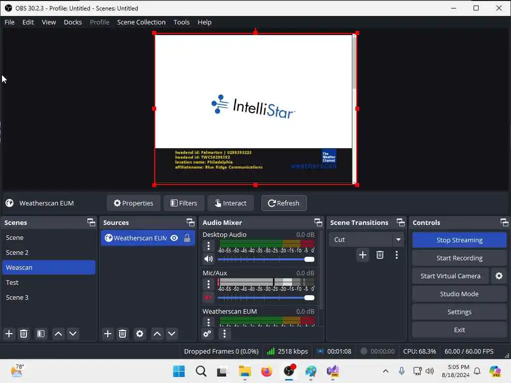Open source properties gear in Sources panel
511x383 pixels.
140,334
